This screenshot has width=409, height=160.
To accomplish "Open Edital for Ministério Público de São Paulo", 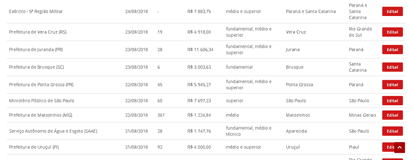I will pyautogui.click(x=392, y=101).
